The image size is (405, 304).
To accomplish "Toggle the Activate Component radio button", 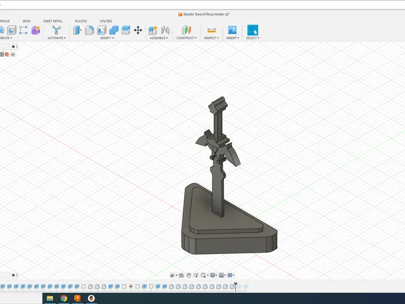I will [x=13, y=54].
